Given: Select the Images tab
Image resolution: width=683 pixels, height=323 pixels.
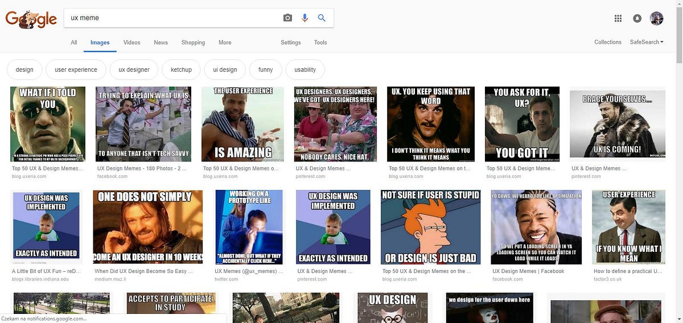Looking at the screenshot, I should pos(100,43).
